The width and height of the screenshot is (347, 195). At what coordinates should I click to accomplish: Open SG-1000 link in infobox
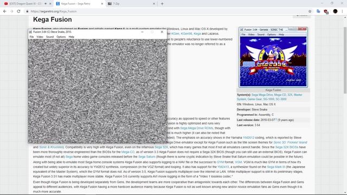click(x=269, y=99)
